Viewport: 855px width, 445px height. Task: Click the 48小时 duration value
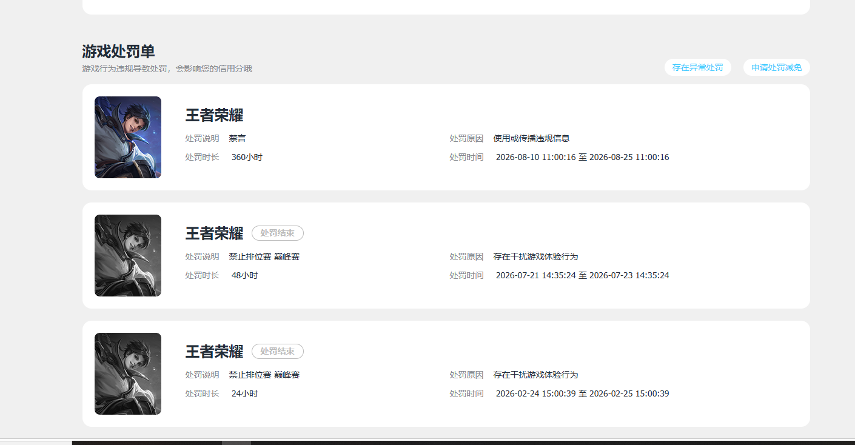coord(244,275)
